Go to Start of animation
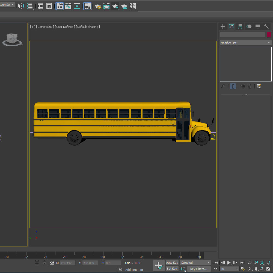Viewport: 273px width, 273px height. tap(216, 263)
